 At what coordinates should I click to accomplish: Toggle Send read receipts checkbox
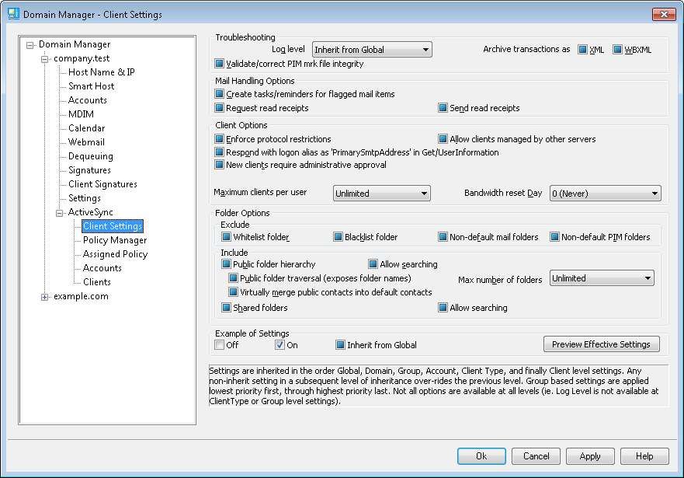(443, 108)
